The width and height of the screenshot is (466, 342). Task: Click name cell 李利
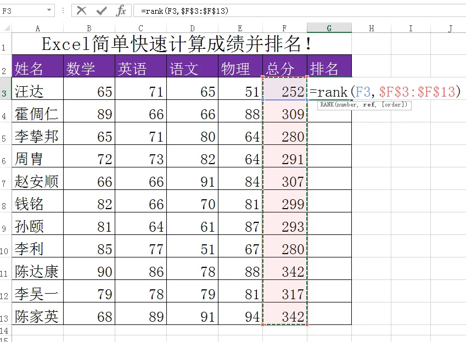[37, 246]
